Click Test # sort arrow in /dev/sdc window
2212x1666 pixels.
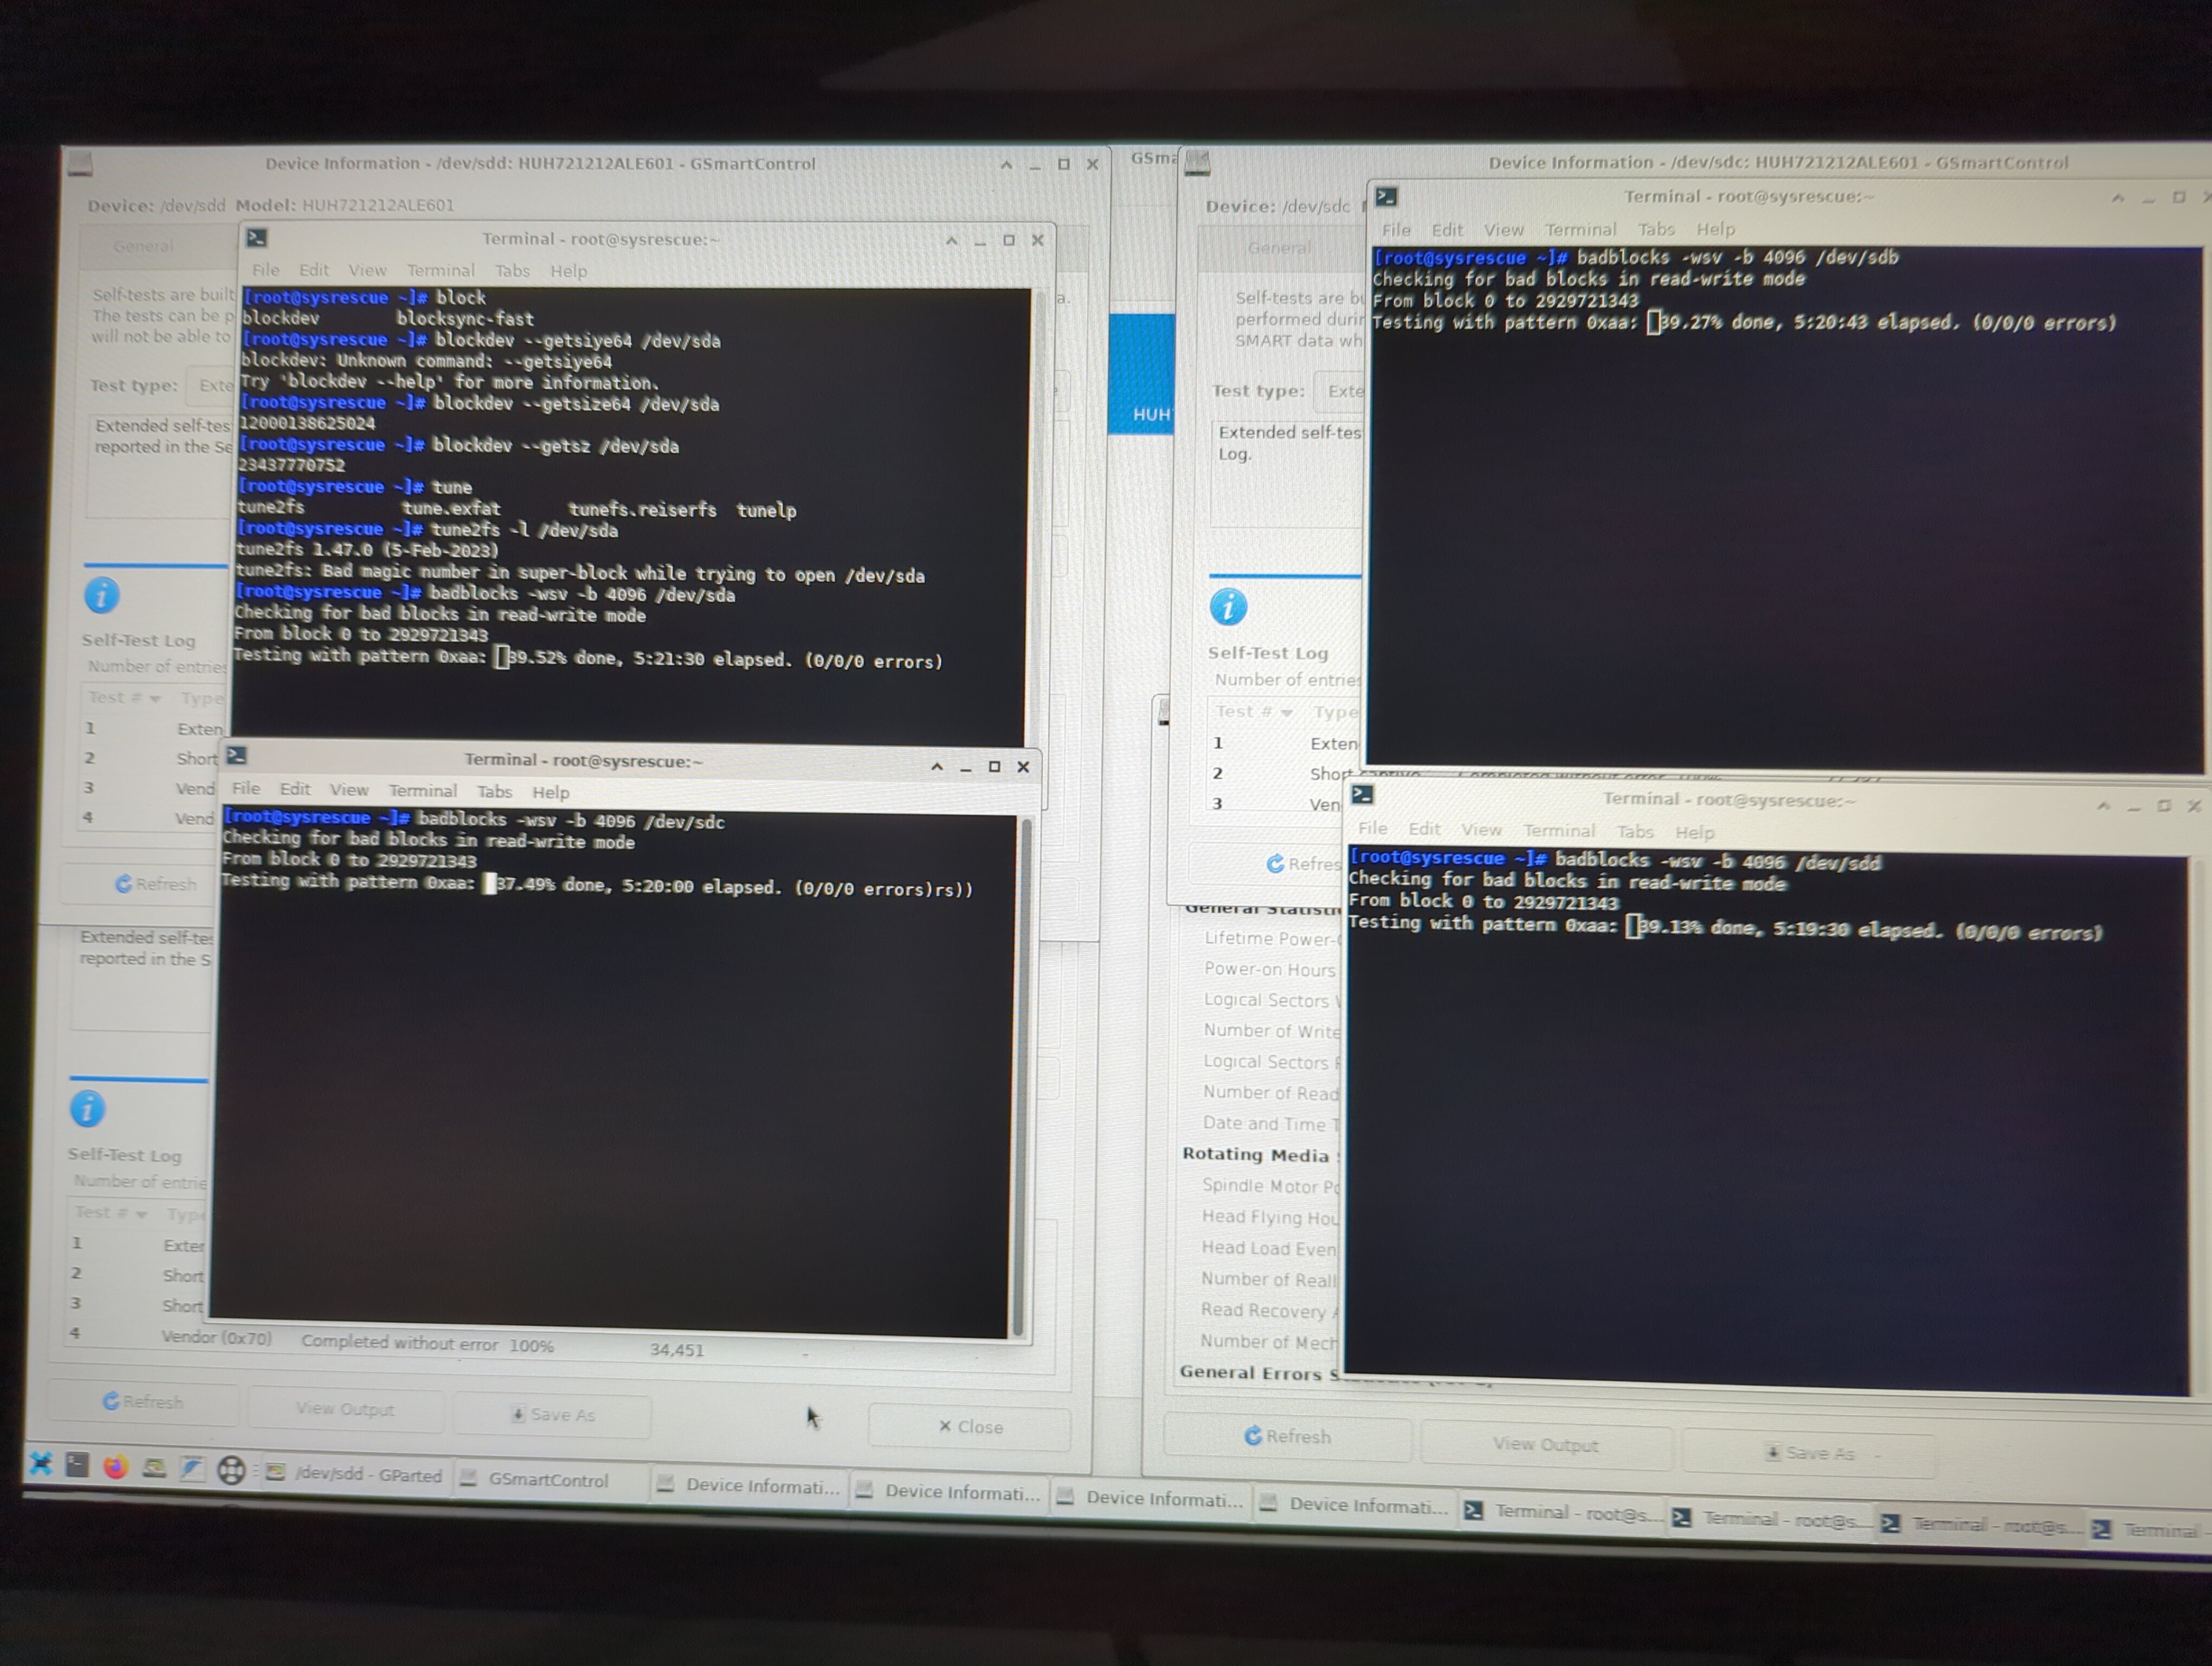point(1287,713)
